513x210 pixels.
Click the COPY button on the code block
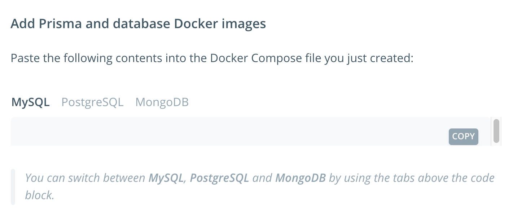[463, 136]
